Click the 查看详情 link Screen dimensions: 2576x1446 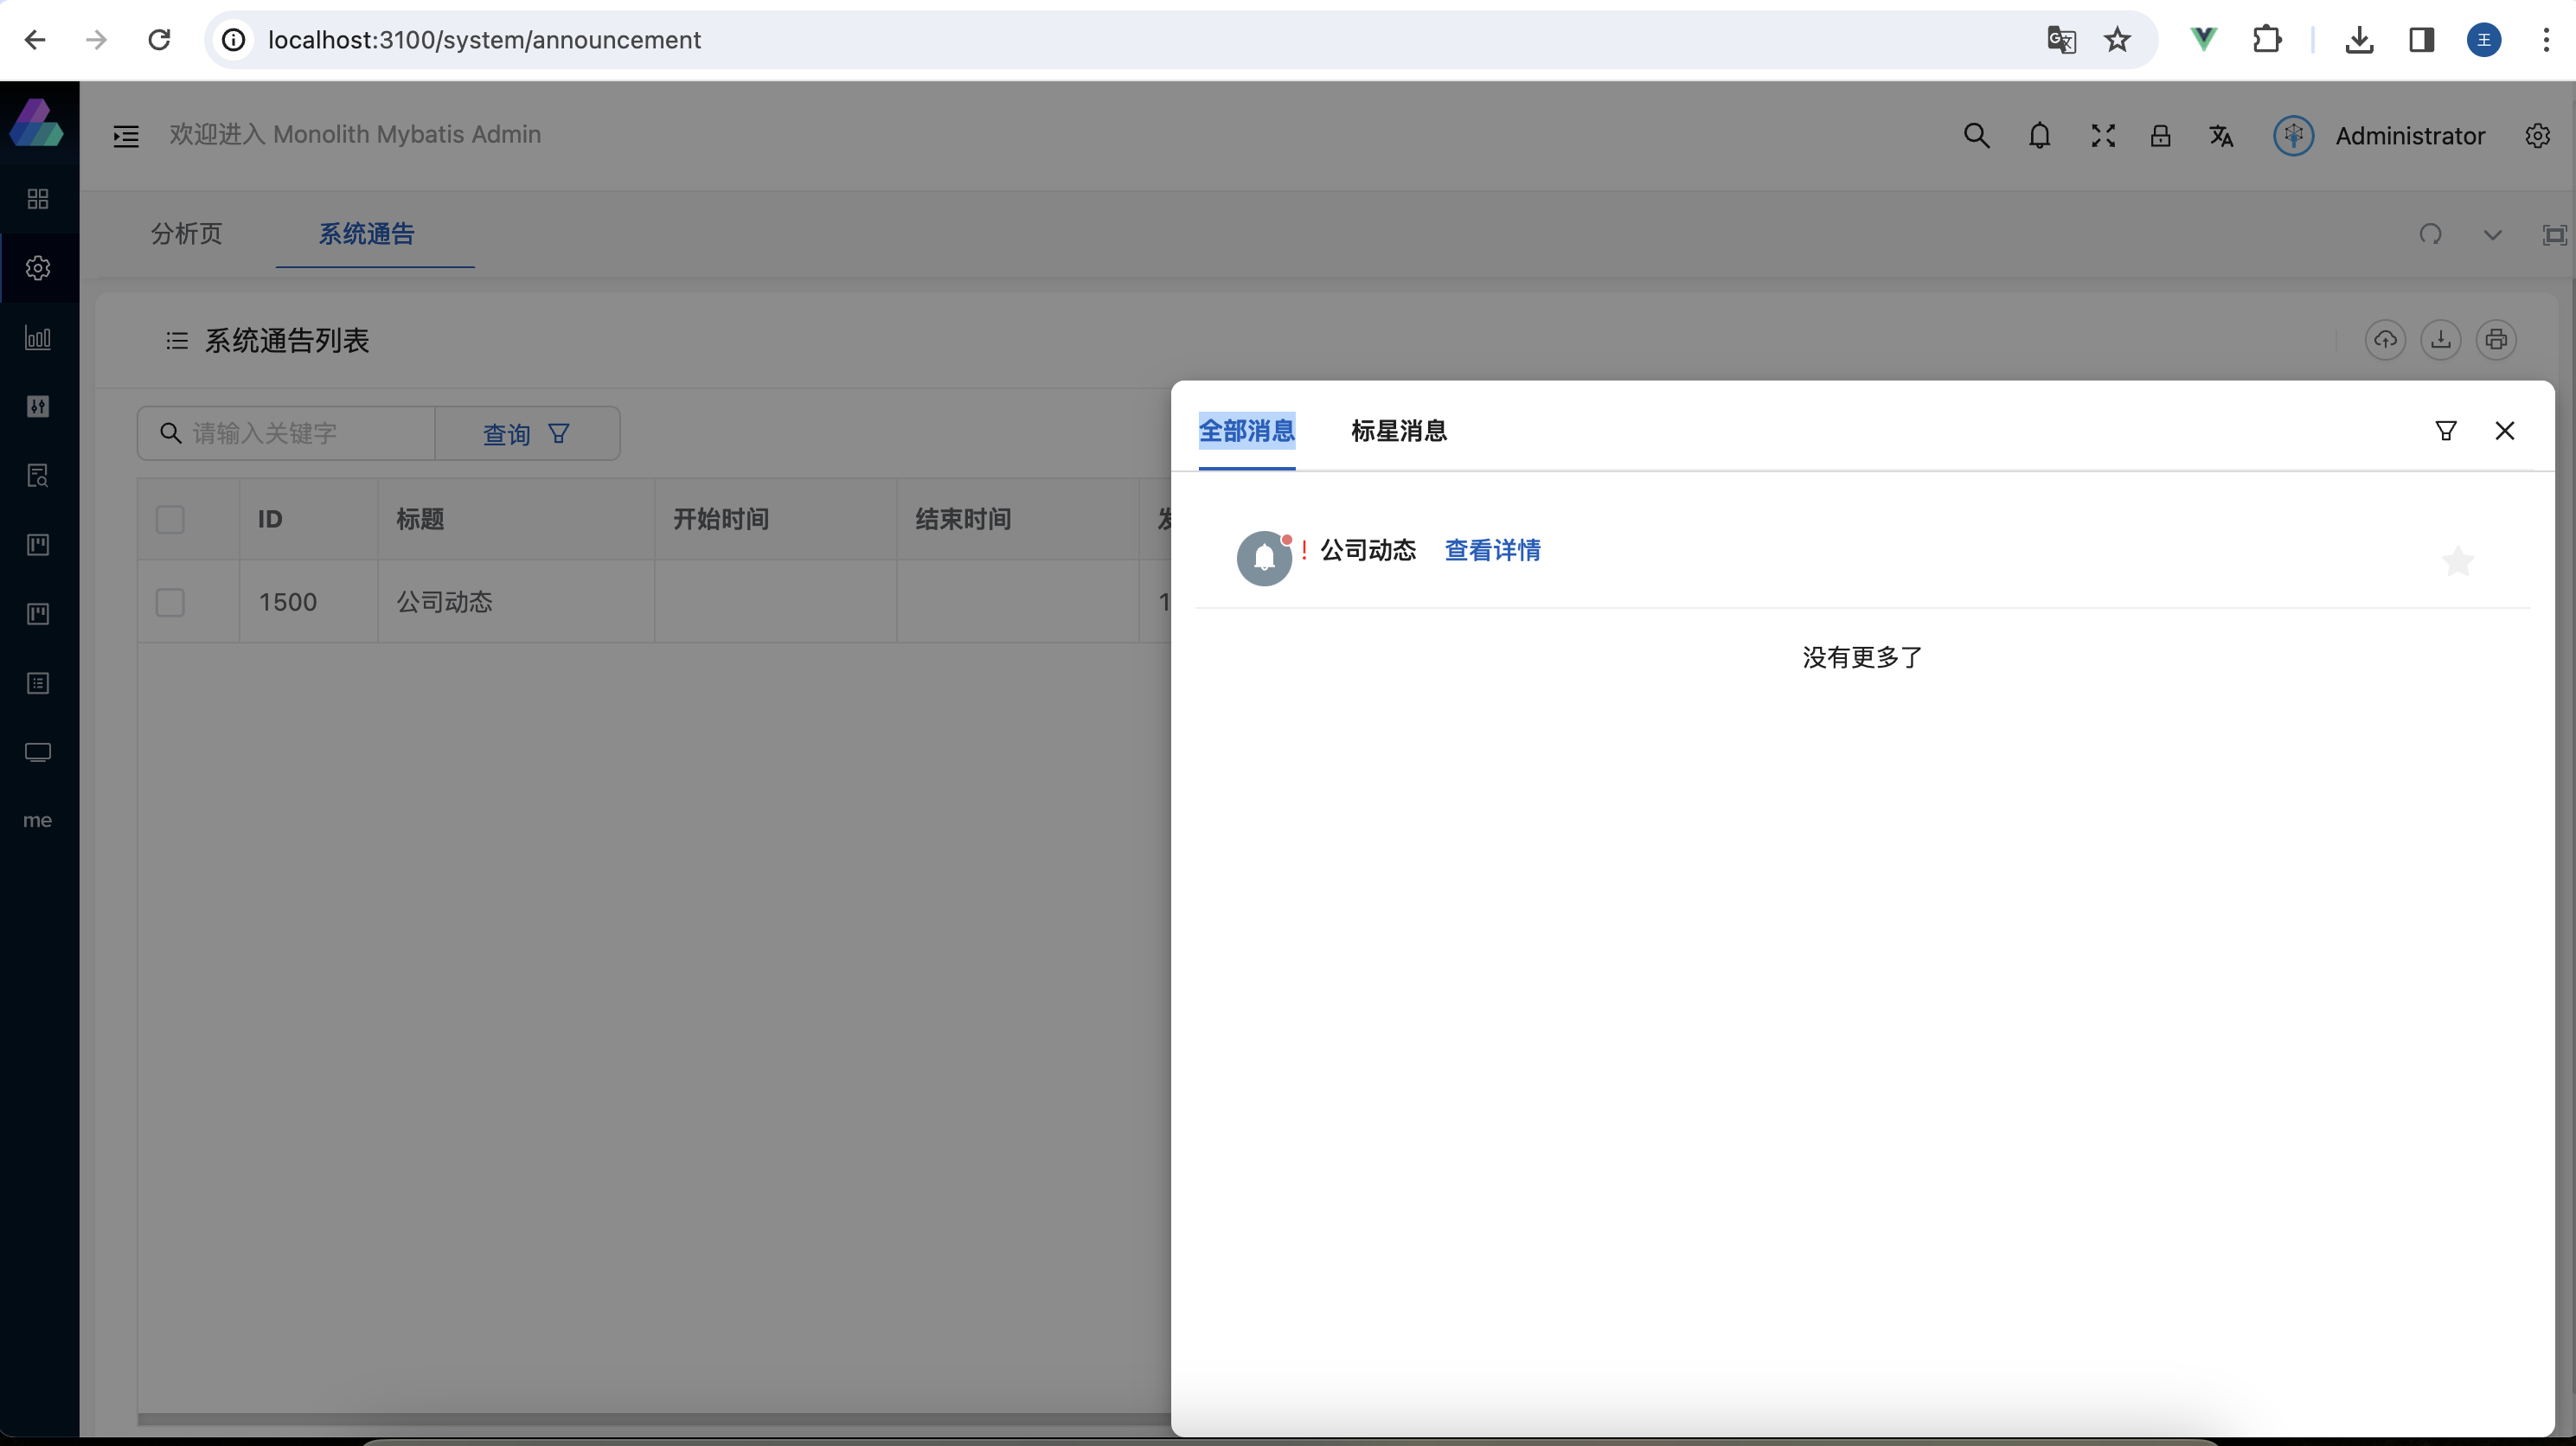tap(1492, 550)
